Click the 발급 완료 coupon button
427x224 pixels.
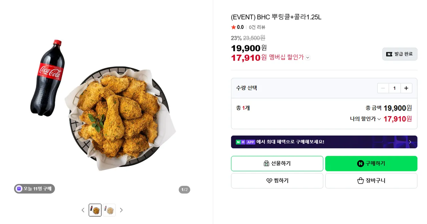pos(400,54)
